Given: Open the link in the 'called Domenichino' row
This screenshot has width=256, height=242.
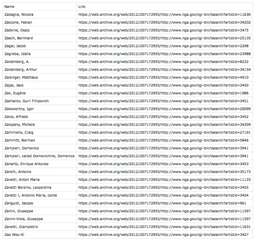Looking at the screenshot, I should tap(164, 156).
